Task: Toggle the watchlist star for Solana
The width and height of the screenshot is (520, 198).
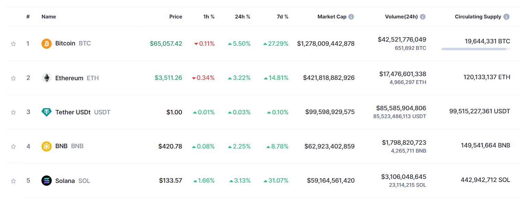Action: click(x=13, y=181)
